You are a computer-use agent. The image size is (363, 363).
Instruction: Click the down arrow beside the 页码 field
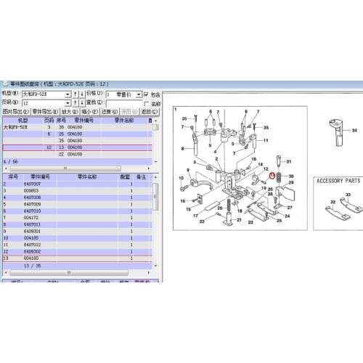point(82,103)
